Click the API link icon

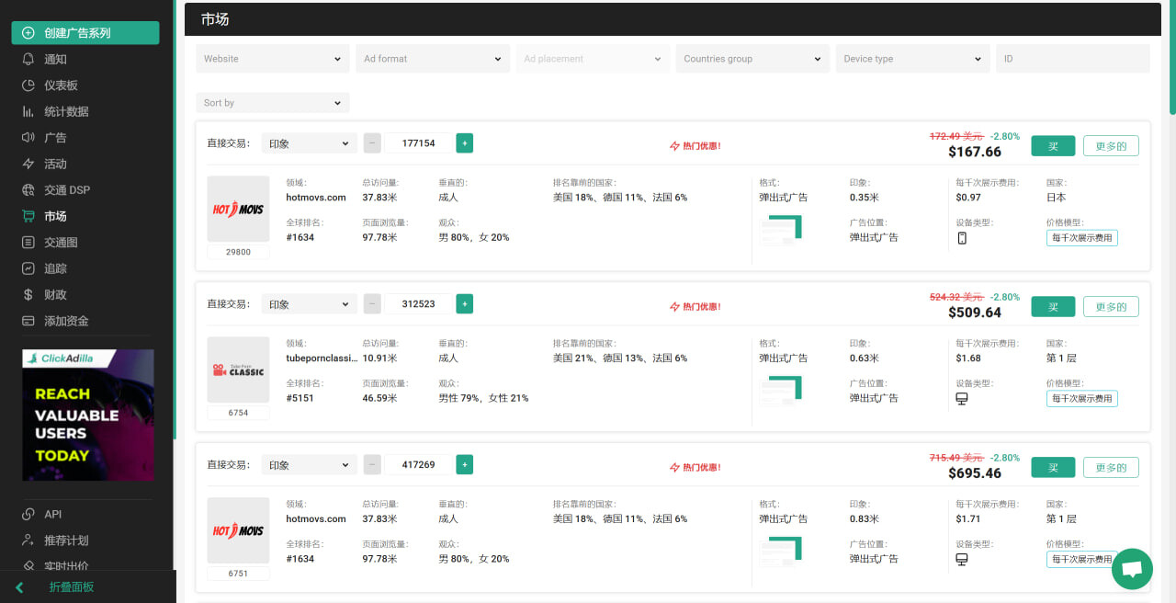(28, 515)
